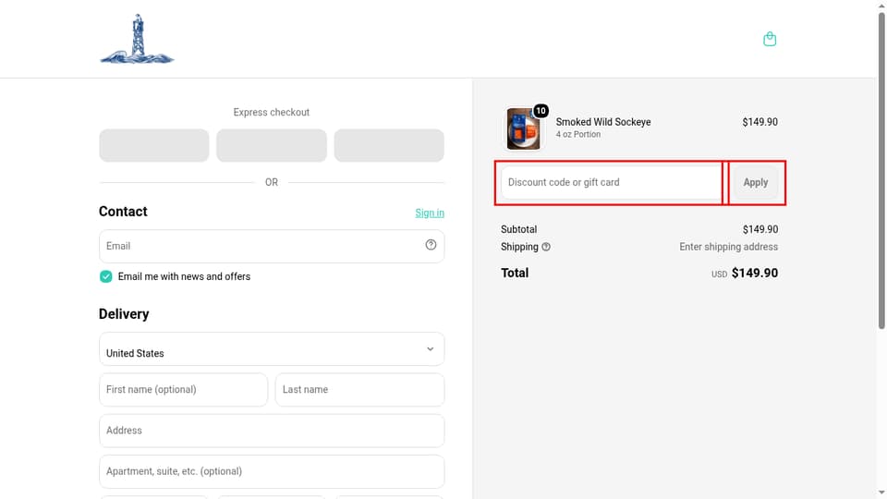
Task: Focus the First name (optional) field
Action: pyautogui.click(x=183, y=390)
